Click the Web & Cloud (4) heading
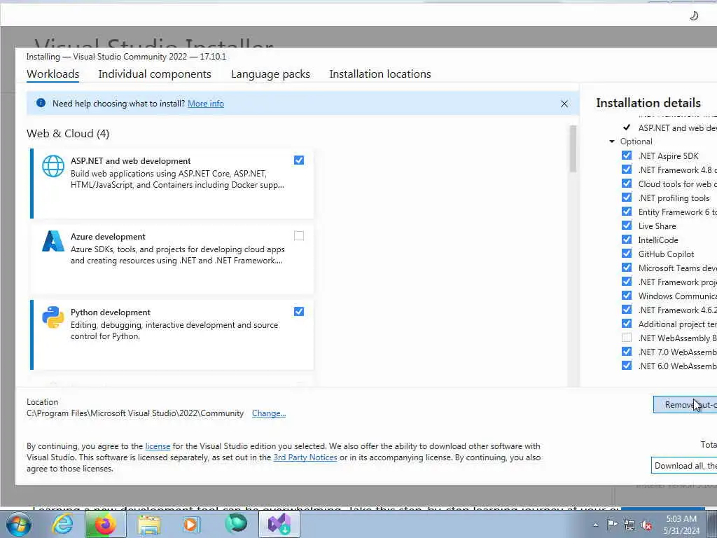Viewport: 717px width, 538px height. click(68, 134)
